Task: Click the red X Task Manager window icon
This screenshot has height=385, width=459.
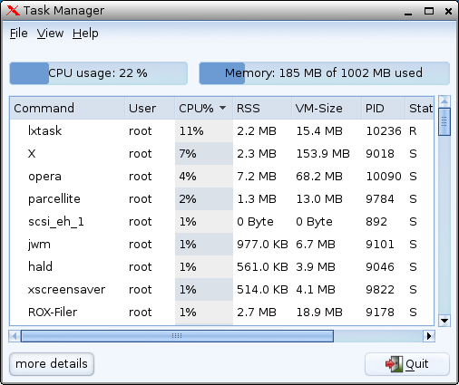Action: (13, 11)
